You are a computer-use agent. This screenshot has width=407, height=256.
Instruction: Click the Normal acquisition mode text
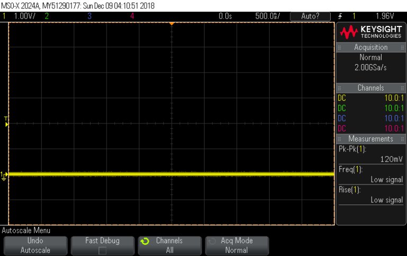370,57
